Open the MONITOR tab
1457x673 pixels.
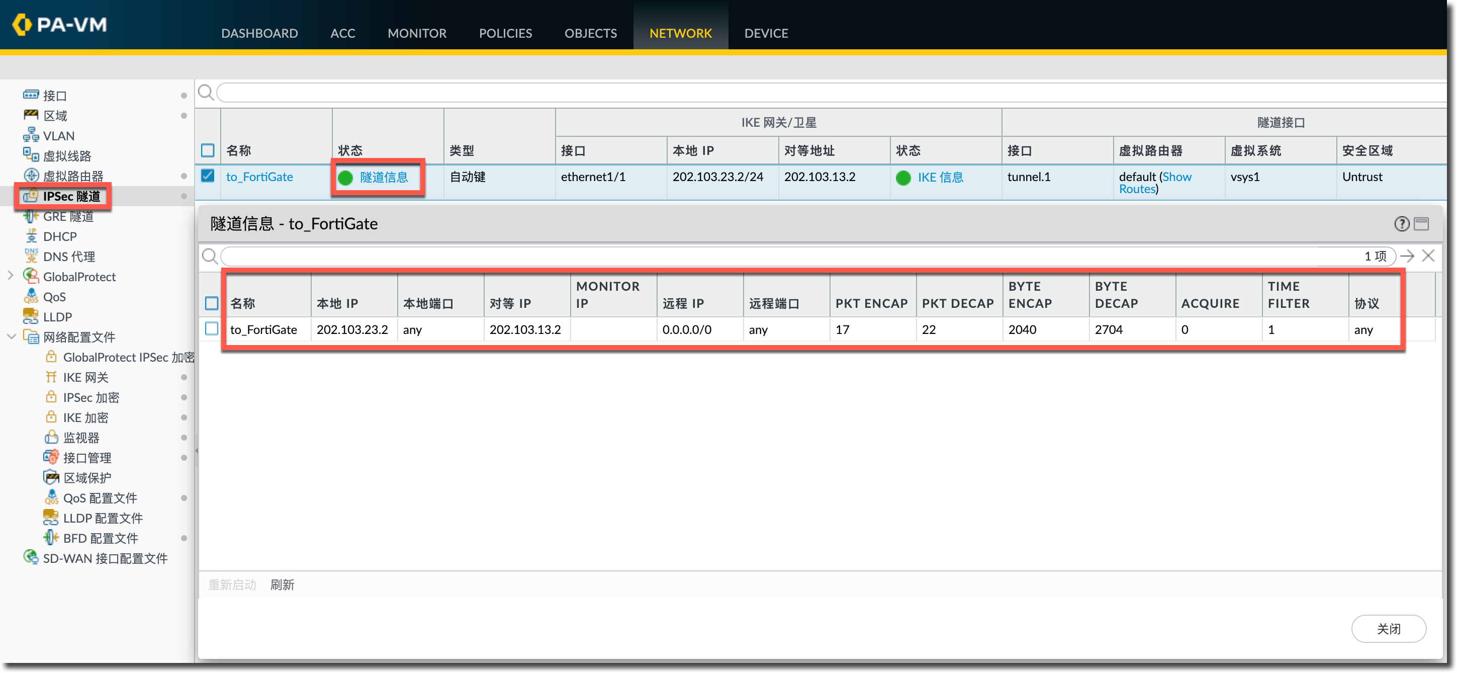point(417,33)
